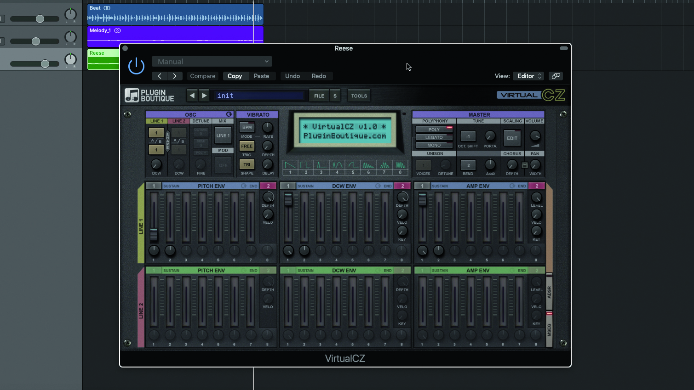Go to the next preset with right chevron
Image resolution: width=694 pixels, height=390 pixels.
175,76
